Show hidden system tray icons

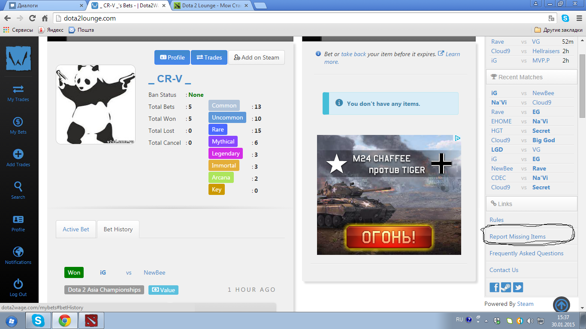(486, 320)
